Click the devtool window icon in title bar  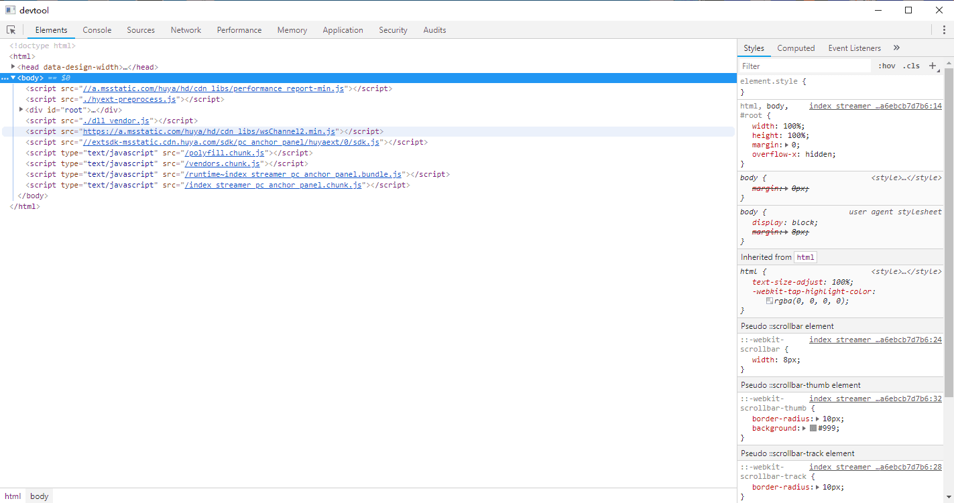pos(10,10)
